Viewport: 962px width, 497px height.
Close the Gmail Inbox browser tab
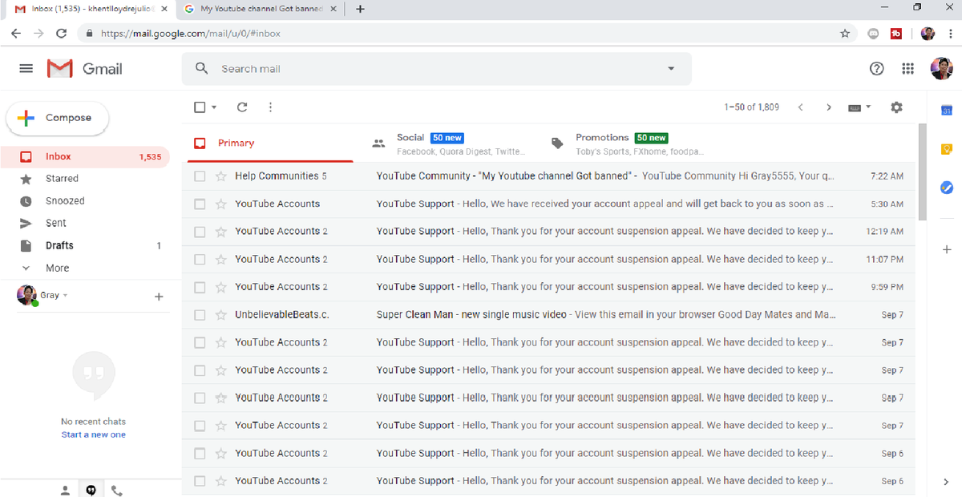pos(165,9)
